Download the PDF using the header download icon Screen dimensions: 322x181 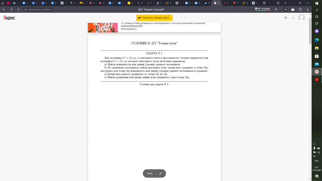293,18
